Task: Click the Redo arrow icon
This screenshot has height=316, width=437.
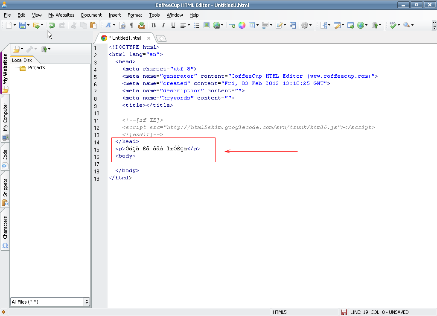Action: [62, 25]
